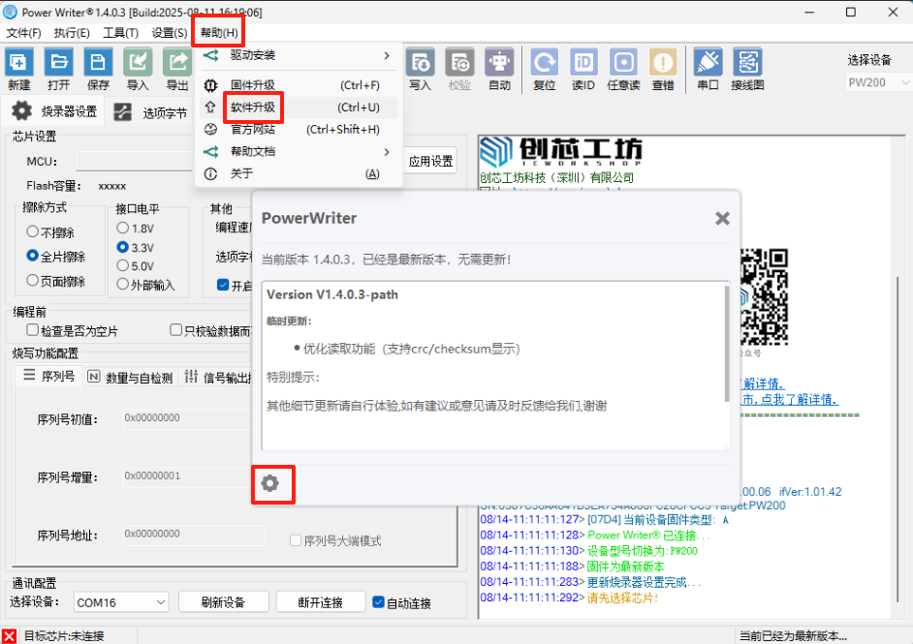
Task: Click the 导出 (Export) toolbar icon
Action: [177, 62]
